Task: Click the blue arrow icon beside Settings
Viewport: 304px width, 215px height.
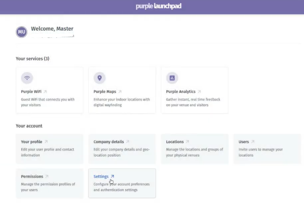Action: (113, 176)
